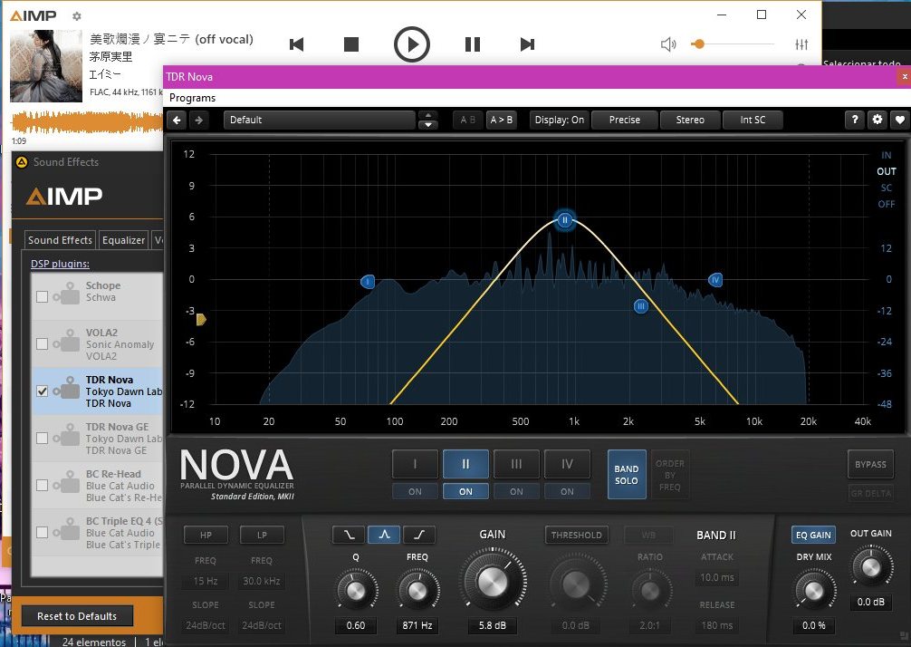Enable BYPASS in Nova
Image resolution: width=911 pixels, height=647 pixels.
click(870, 464)
